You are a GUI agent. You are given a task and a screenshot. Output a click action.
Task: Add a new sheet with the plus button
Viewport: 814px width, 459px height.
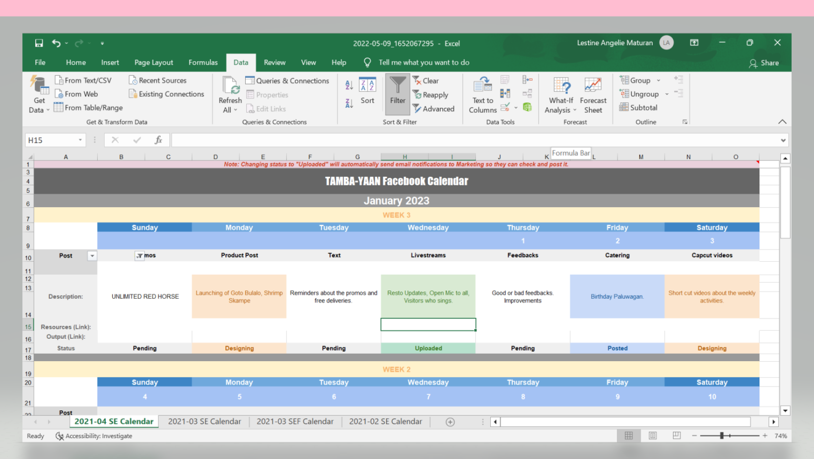pos(450,422)
